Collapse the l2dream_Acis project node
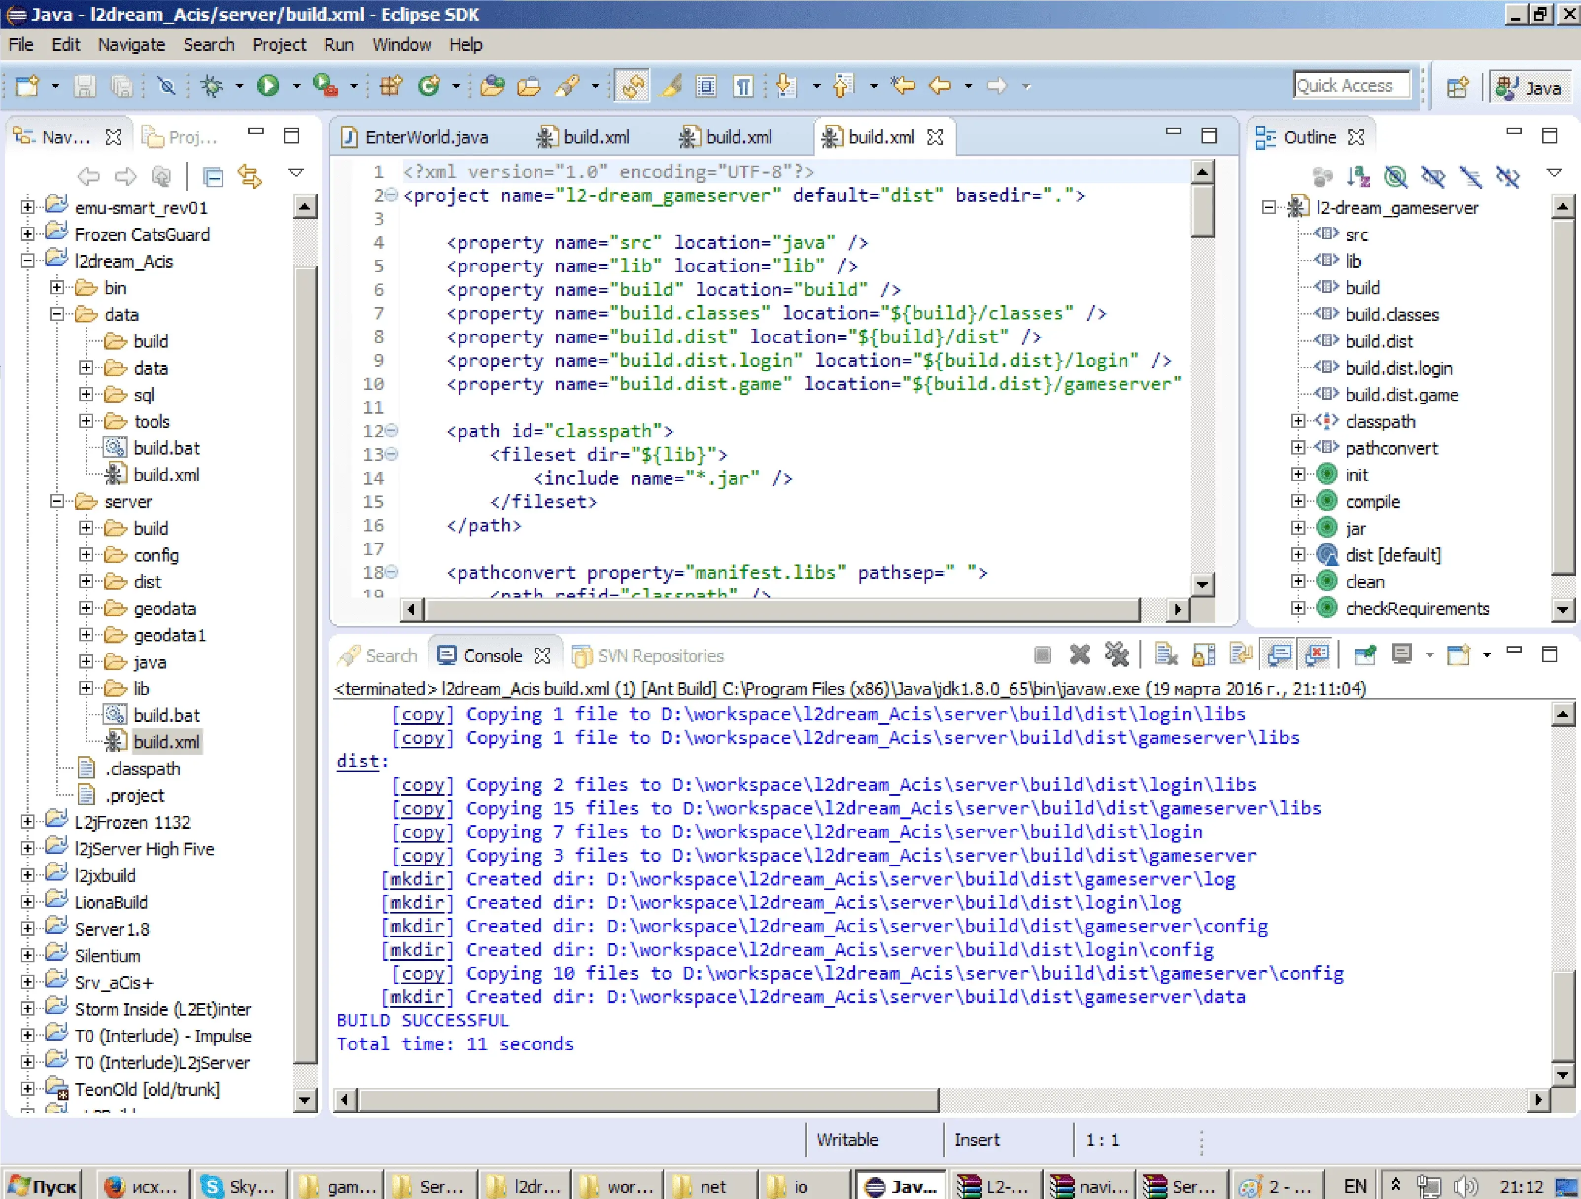The width and height of the screenshot is (1581, 1199). (27, 261)
